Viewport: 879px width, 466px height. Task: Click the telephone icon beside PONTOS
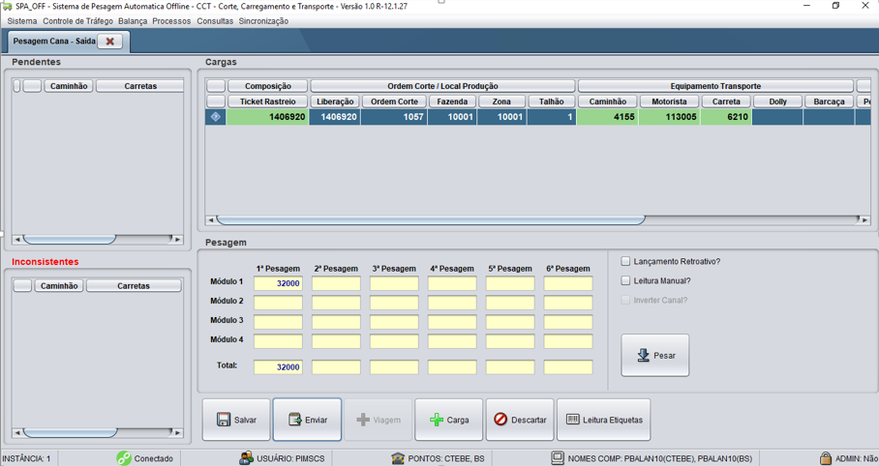click(398, 458)
